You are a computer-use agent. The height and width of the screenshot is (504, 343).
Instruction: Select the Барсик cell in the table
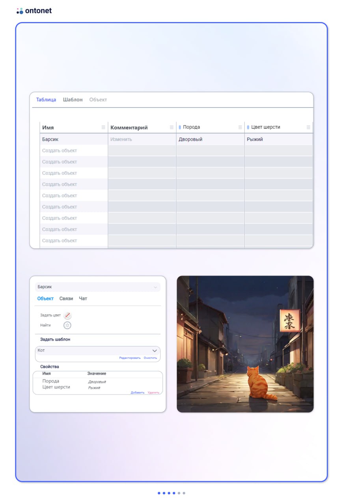coord(74,139)
